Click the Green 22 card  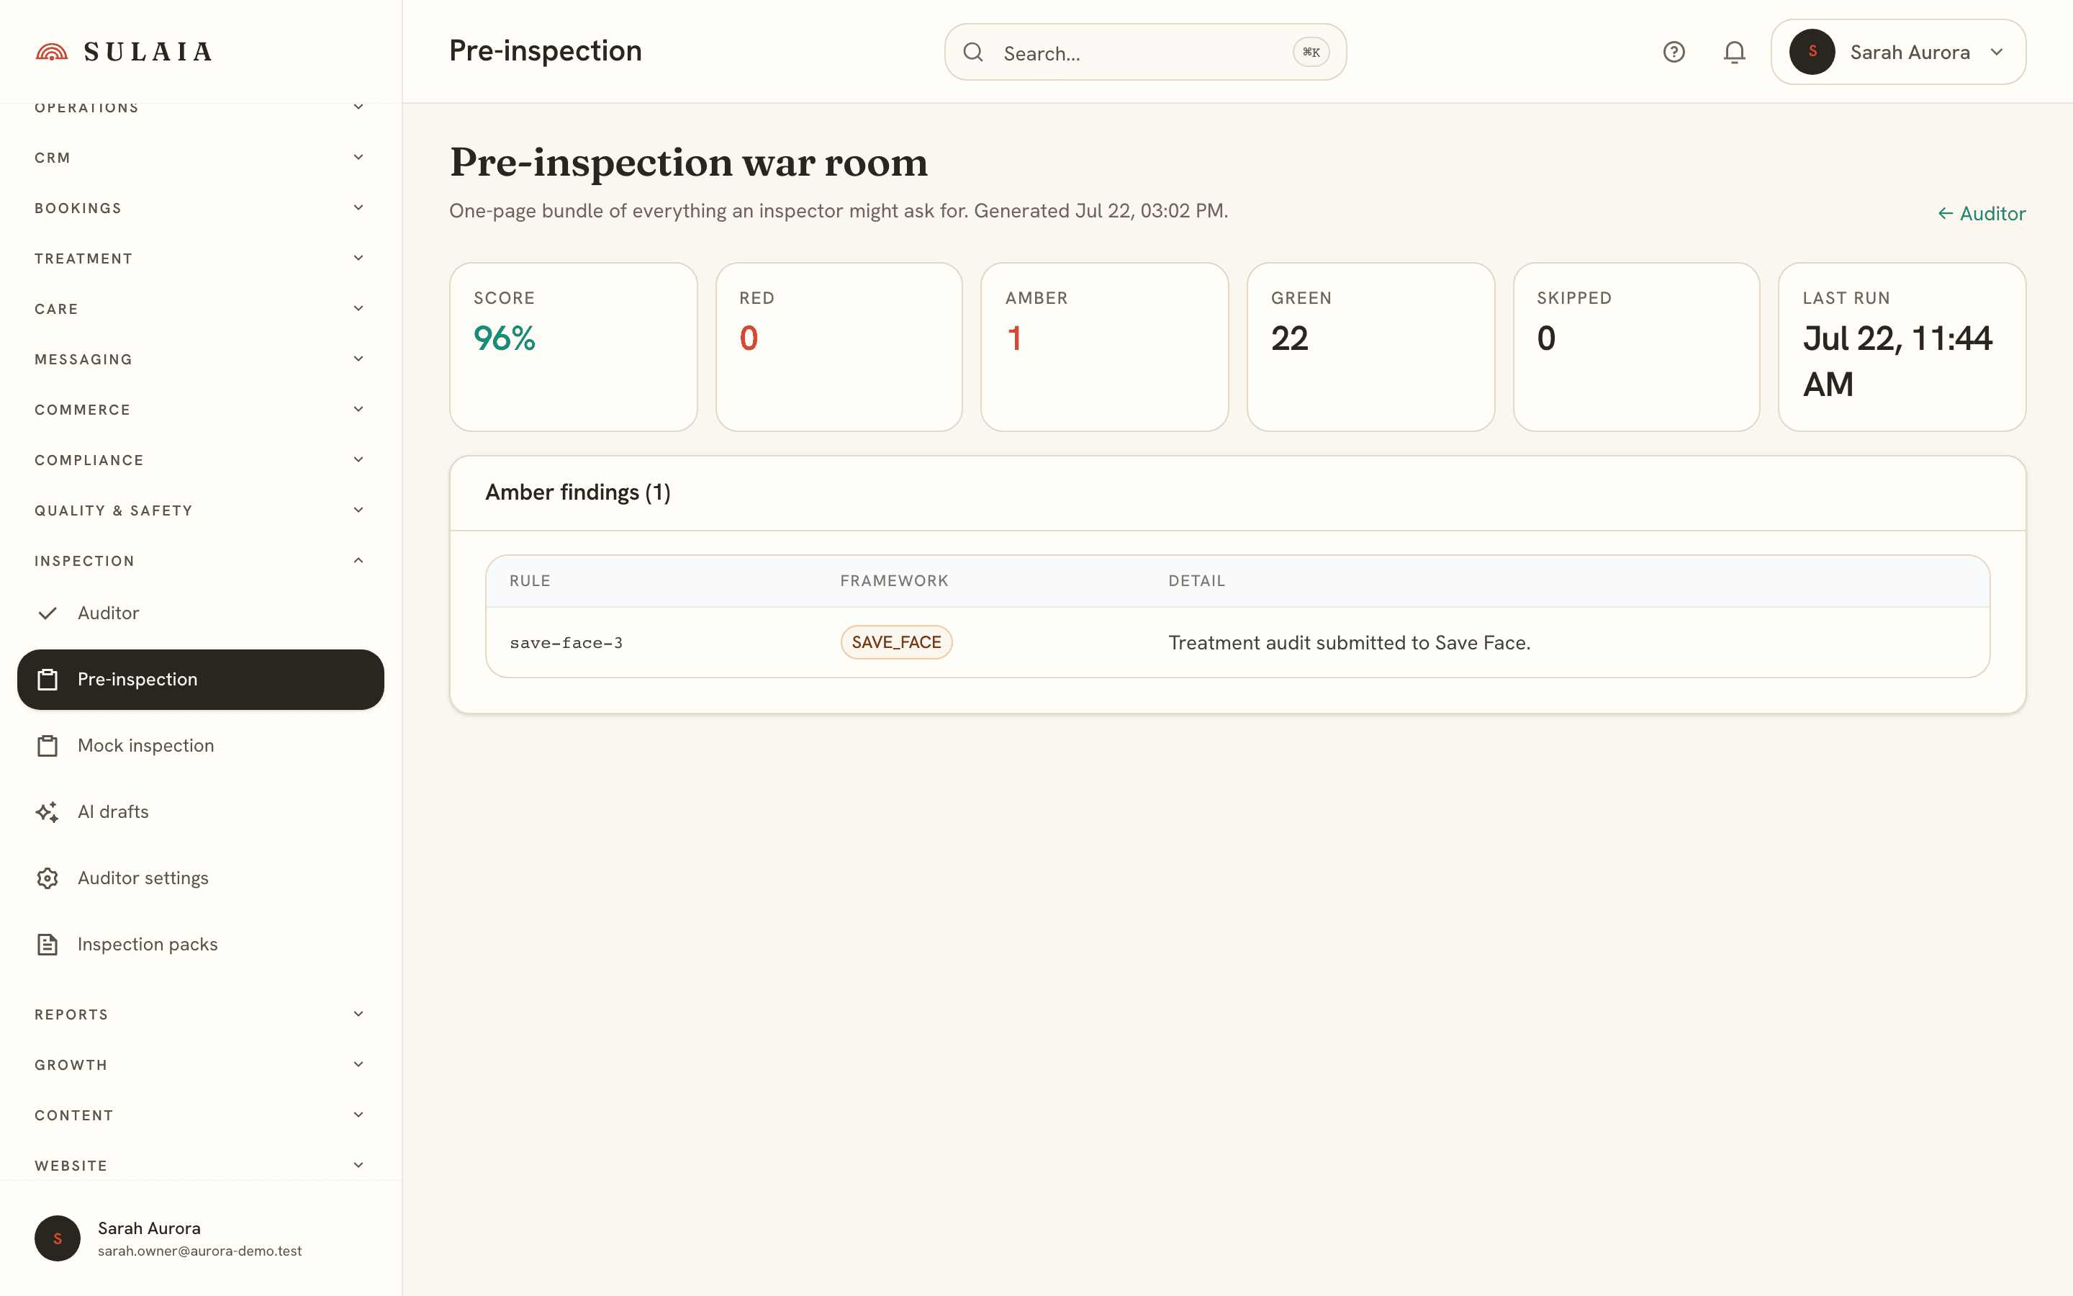[1370, 346]
